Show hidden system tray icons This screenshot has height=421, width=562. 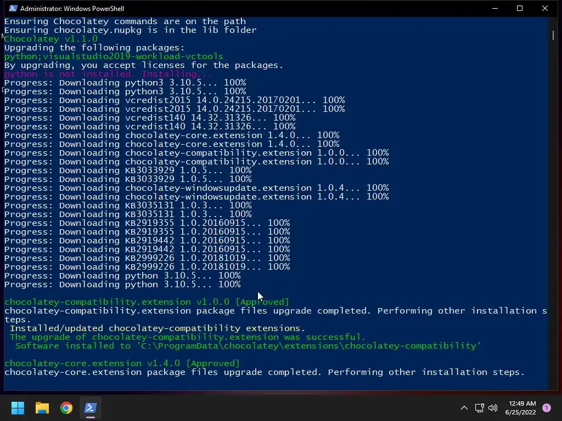pyautogui.click(x=464, y=408)
